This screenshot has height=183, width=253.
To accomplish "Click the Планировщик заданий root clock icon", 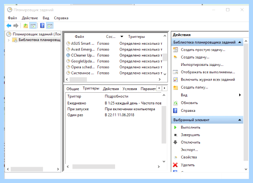I will pos(9,34).
